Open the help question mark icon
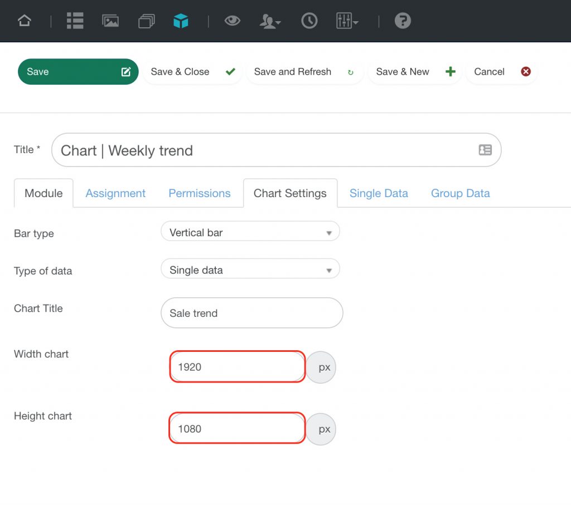This screenshot has height=505, width=571. coord(403,21)
